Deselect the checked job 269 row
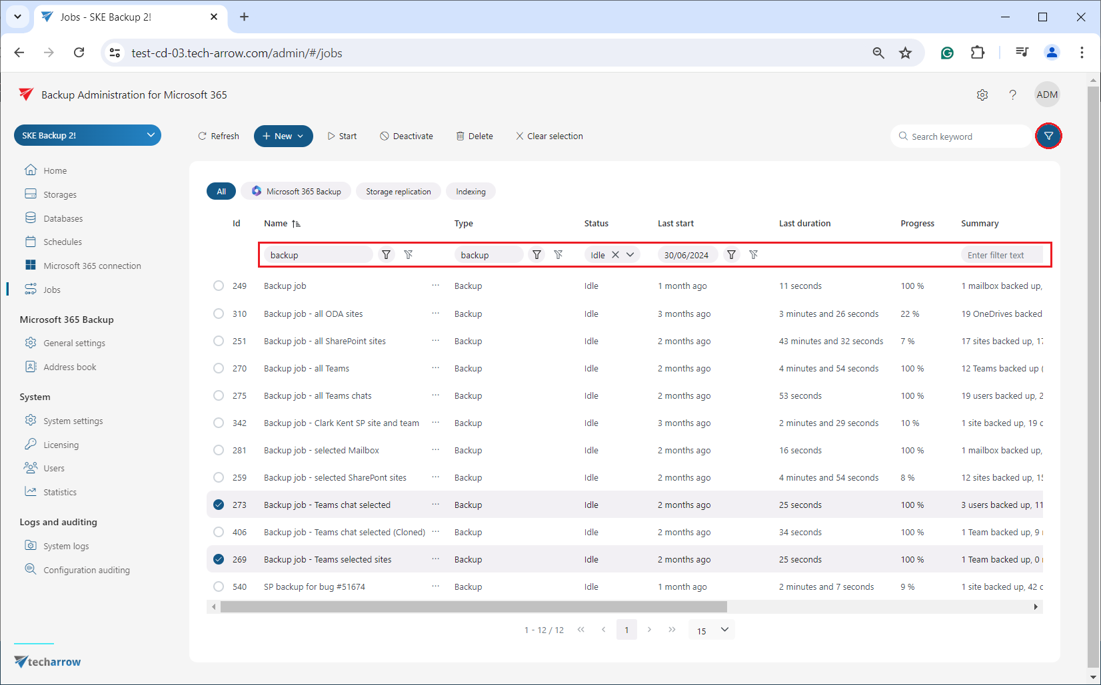Image resolution: width=1101 pixels, height=685 pixels. coord(219,559)
